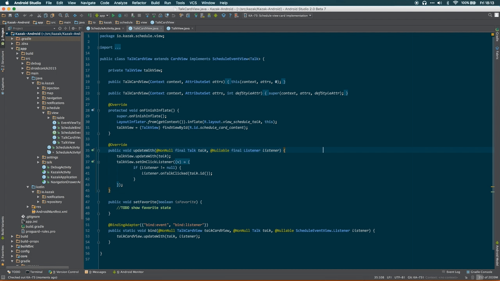Click the Redo arrow in toolbar
Screen dimensions: 500x281
click(31, 16)
